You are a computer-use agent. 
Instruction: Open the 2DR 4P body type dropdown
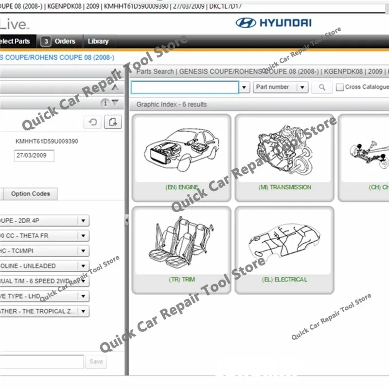44,221
